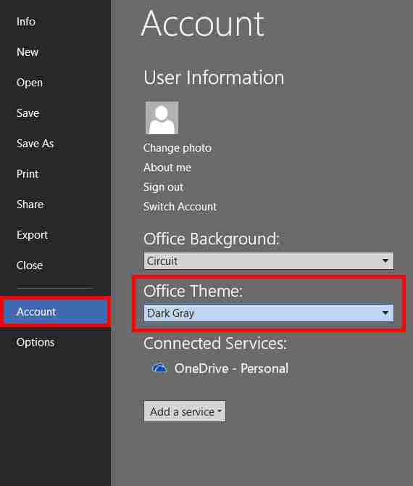This screenshot has height=486, width=413.
Task: Open the About me link
Action: pos(167,168)
